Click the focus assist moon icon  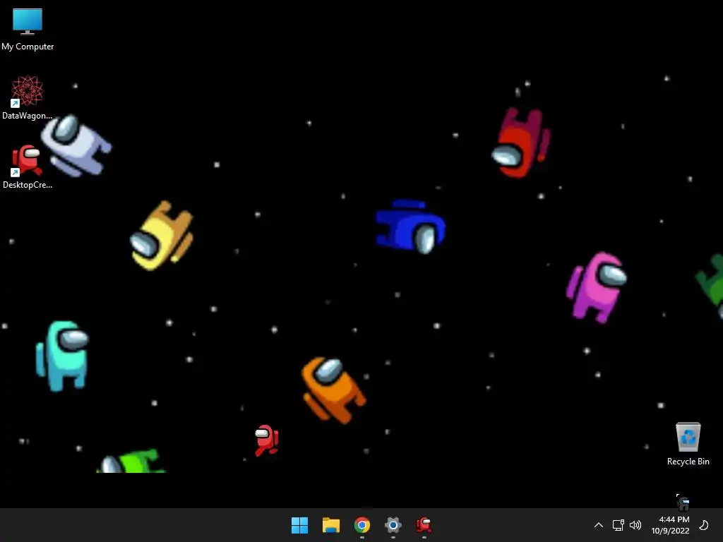(x=704, y=525)
